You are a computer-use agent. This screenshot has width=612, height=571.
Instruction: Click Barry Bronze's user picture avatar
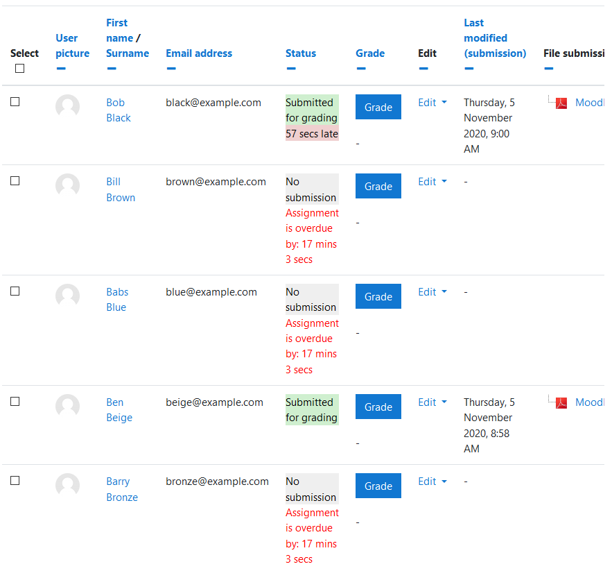pyautogui.click(x=67, y=486)
